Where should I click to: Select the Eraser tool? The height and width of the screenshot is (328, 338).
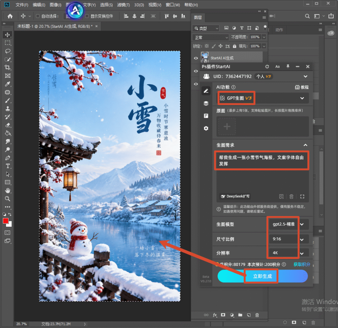pyautogui.click(x=8, y=125)
